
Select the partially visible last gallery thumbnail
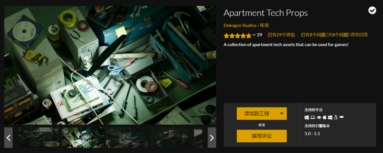(198, 138)
